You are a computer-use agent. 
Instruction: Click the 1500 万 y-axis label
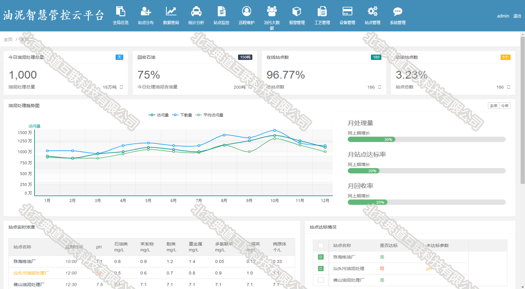[25, 133]
